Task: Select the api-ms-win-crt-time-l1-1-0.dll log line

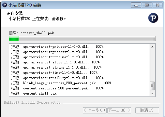Action: pyautogui.click(x=54, y=72)
